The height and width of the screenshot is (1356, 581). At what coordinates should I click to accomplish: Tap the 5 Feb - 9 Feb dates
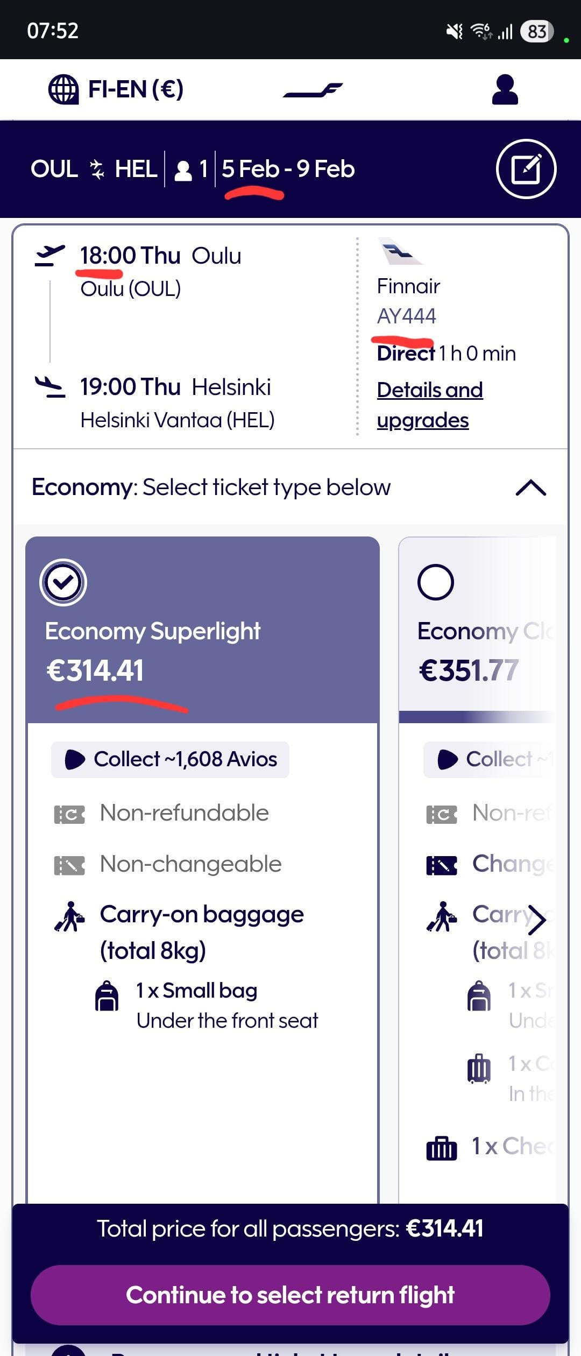[288, 169]
